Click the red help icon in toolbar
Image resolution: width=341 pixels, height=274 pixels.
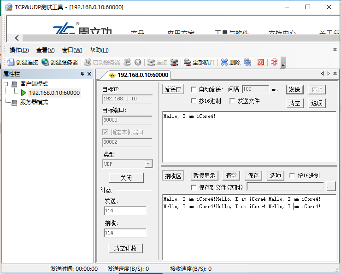coord(274,62)
